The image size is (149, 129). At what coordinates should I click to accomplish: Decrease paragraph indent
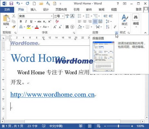point(106,16)
